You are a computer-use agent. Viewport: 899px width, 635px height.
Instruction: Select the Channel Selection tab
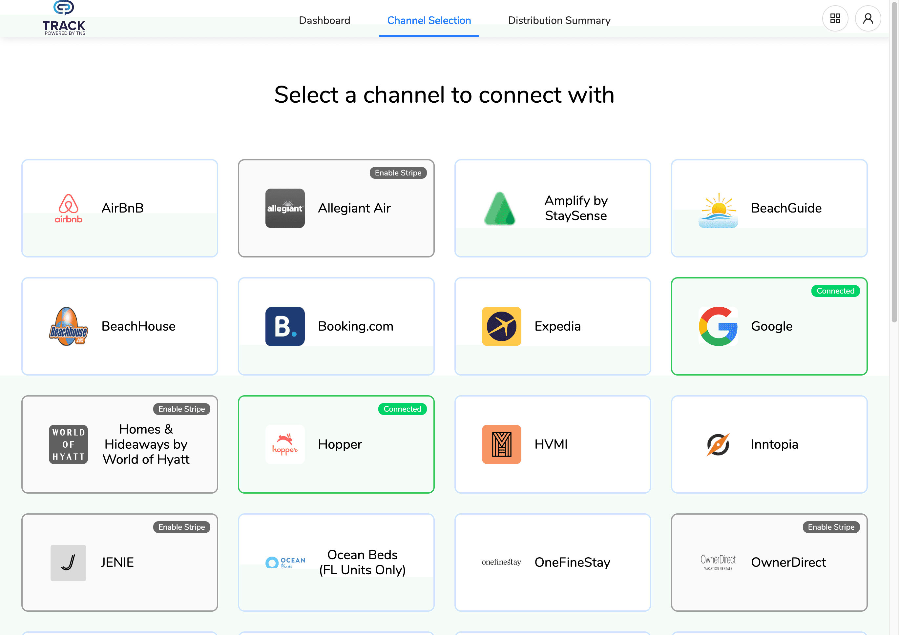(429, 20)
